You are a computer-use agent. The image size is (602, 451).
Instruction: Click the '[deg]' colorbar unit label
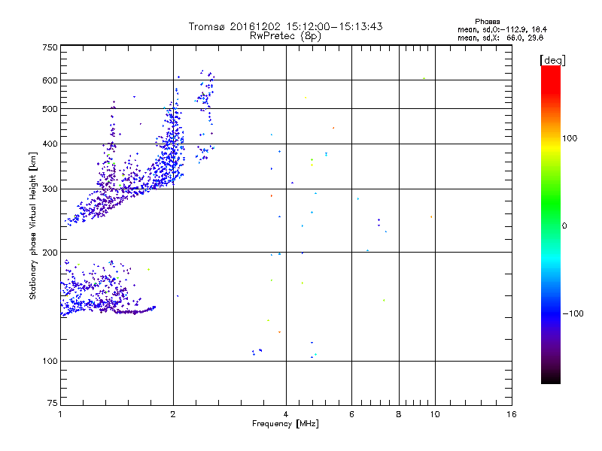click(x=552, y=60)
